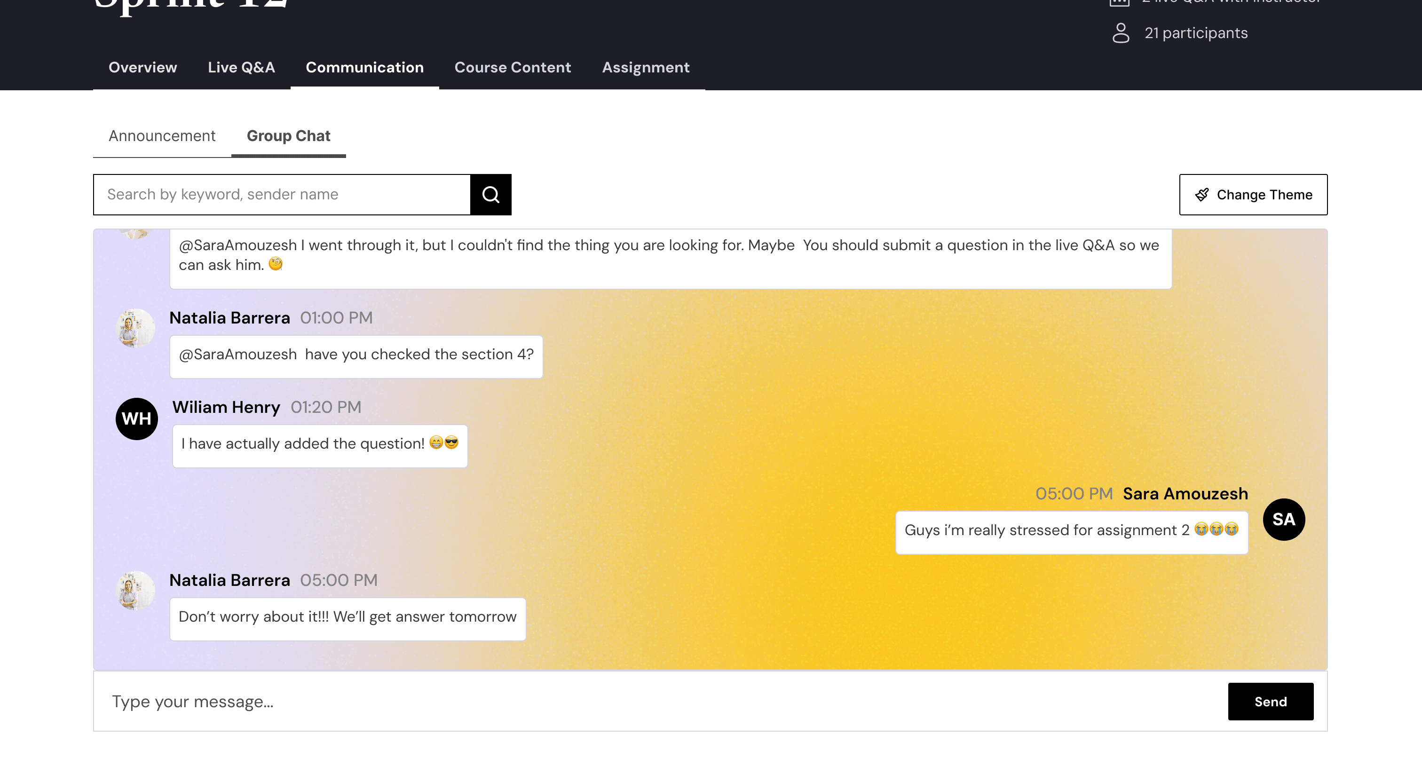This screenshot has height=758, width=1422.
Task: Click the search magnifier icon button
Action: (490, 194)
